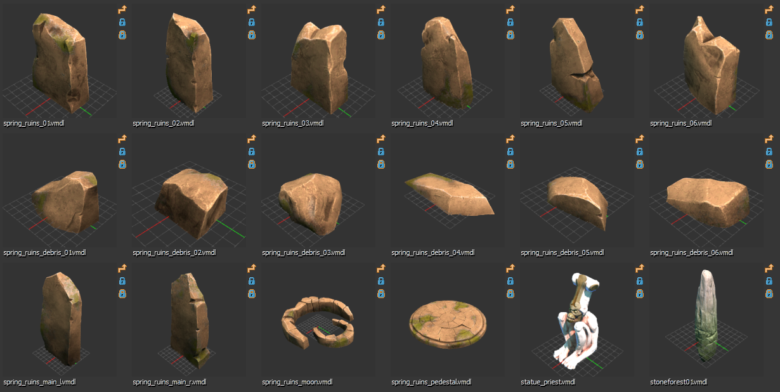This screenshot has width=780, height=392.
Task: Click the orange-outlined lock icon for stoneforest01.vmdl
Action: [769, 294]
